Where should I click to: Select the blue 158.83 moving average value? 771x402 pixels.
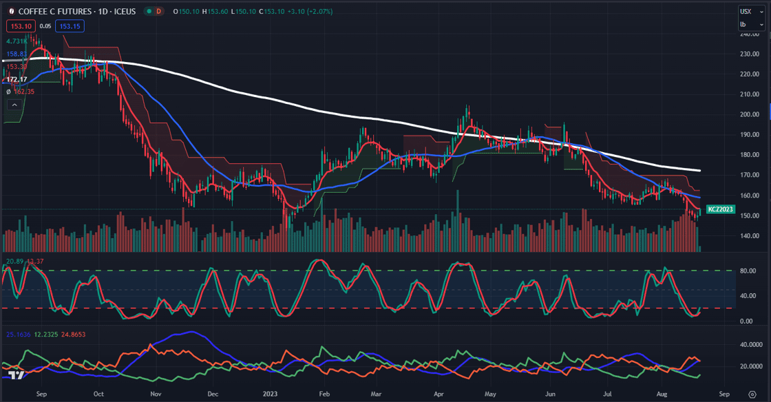pyautogui.click(x=17, y=54)
